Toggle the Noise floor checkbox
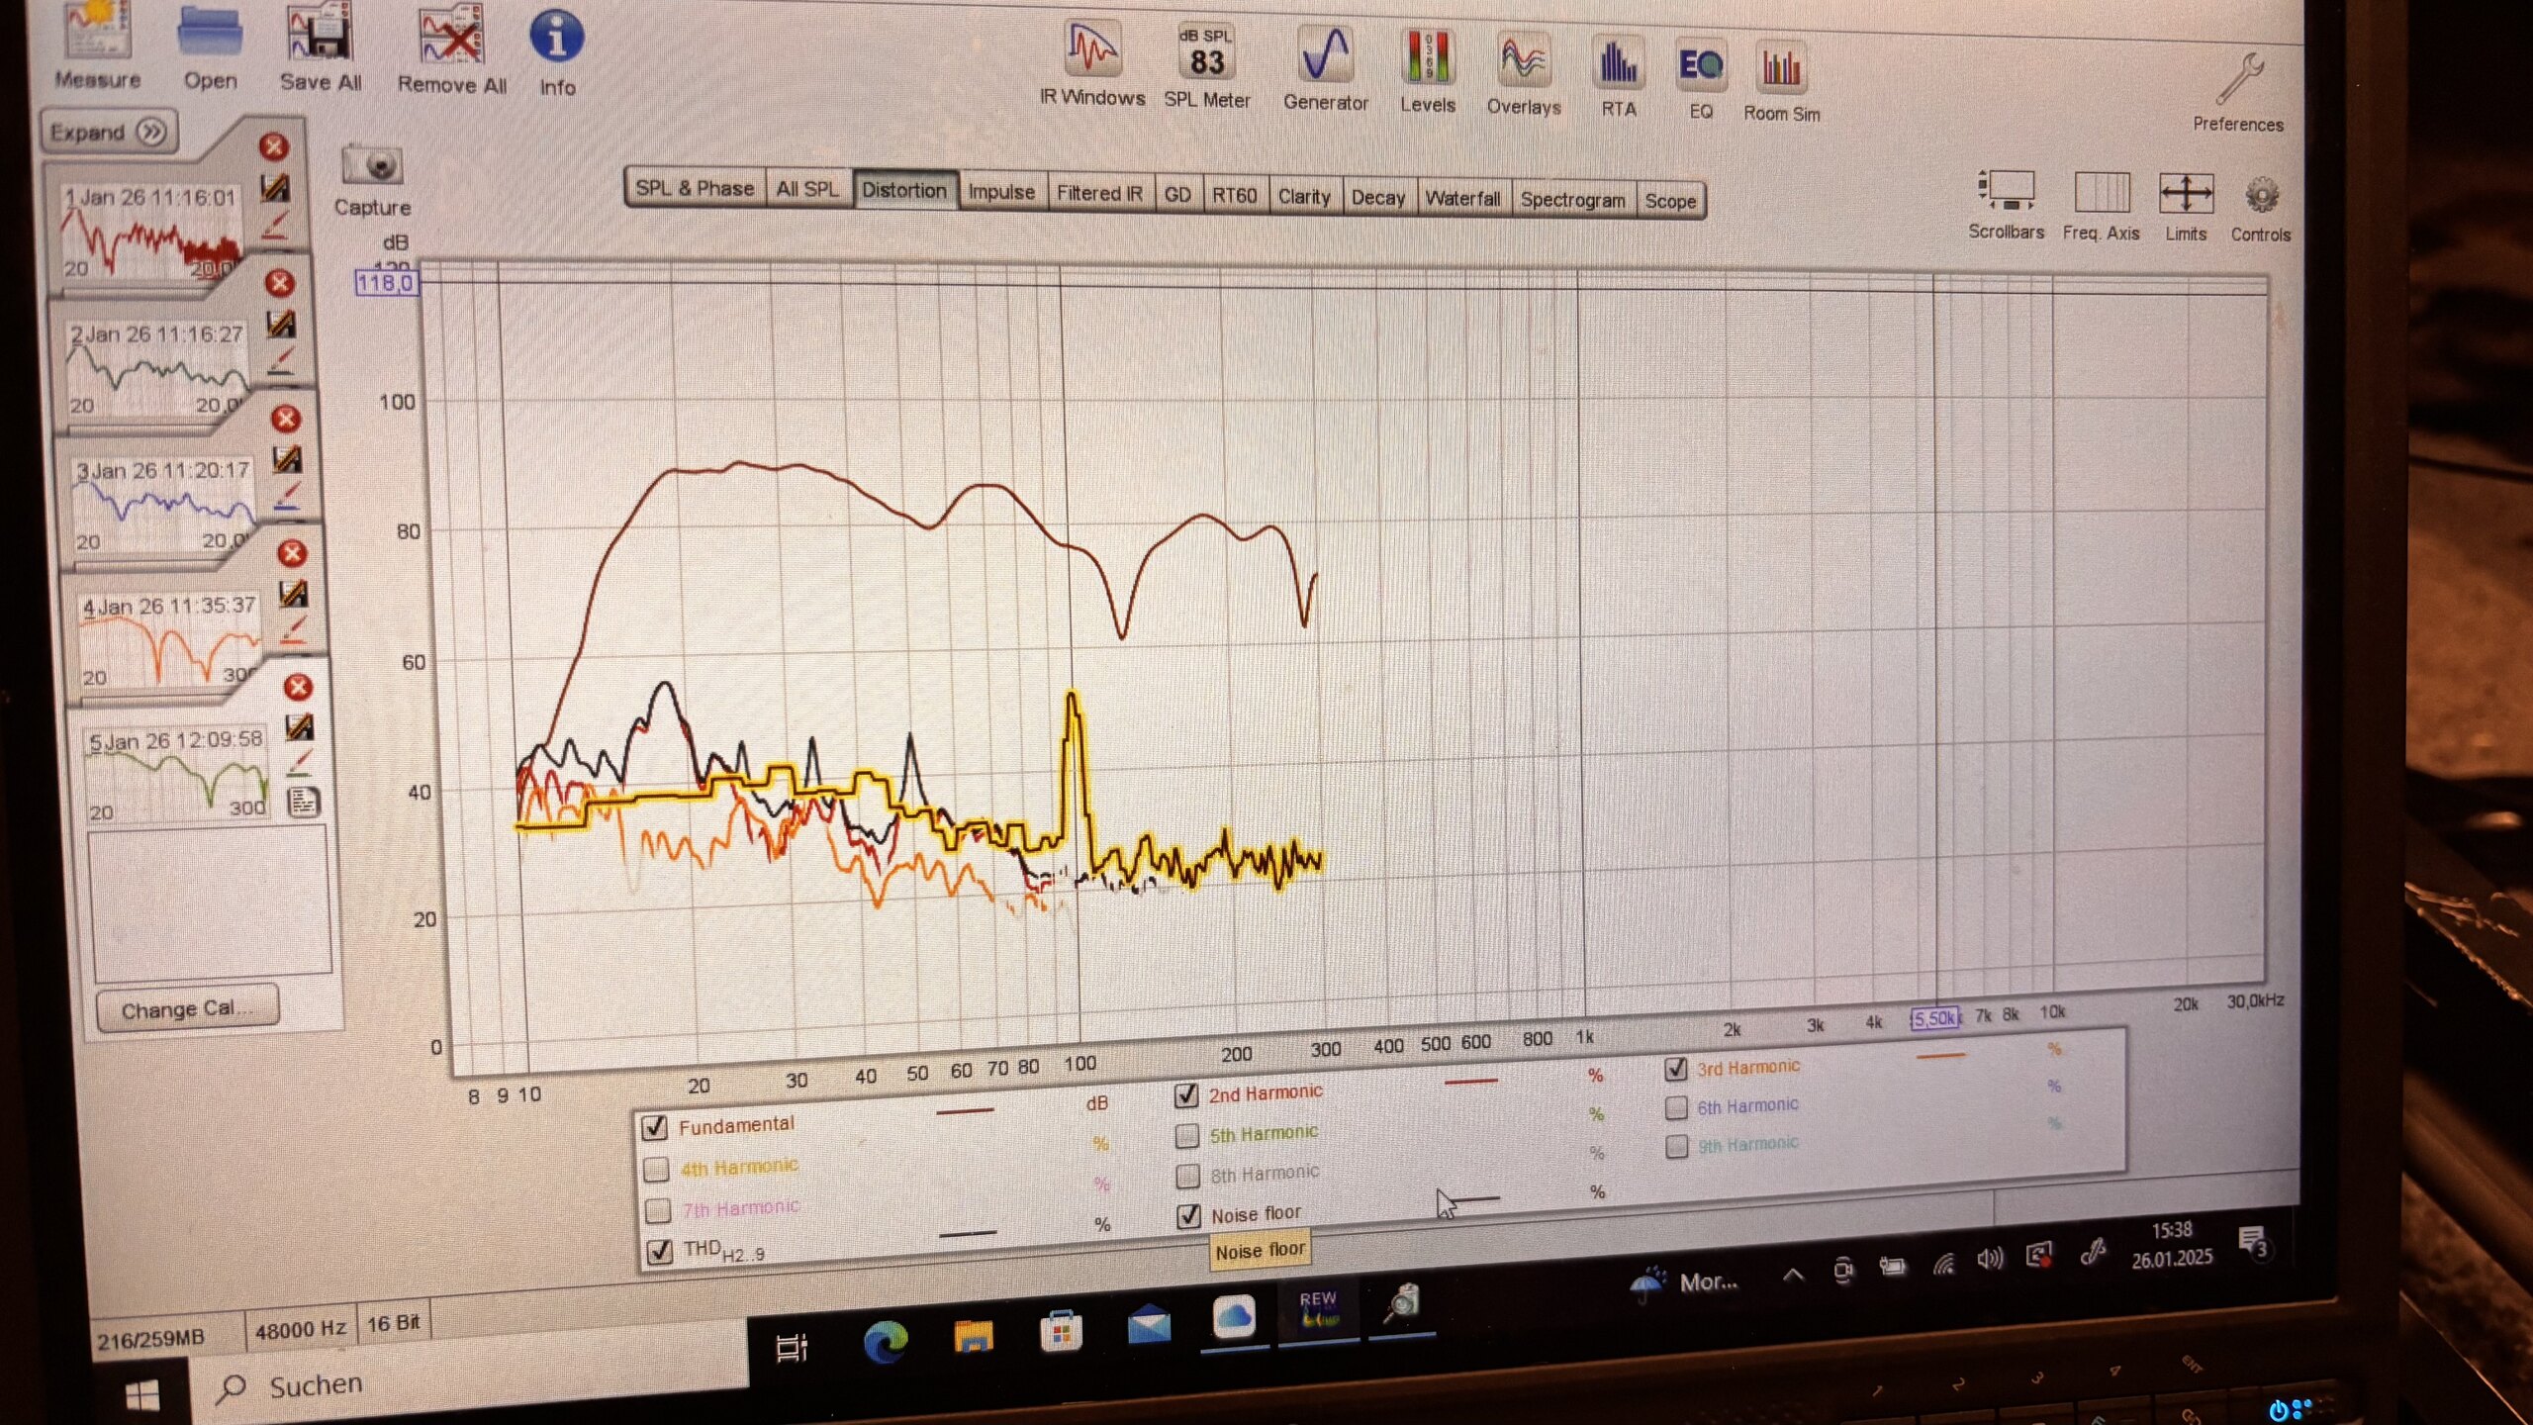Image resolution: width=2533 pixels, height=1425 pixels. [1188, 1216]
